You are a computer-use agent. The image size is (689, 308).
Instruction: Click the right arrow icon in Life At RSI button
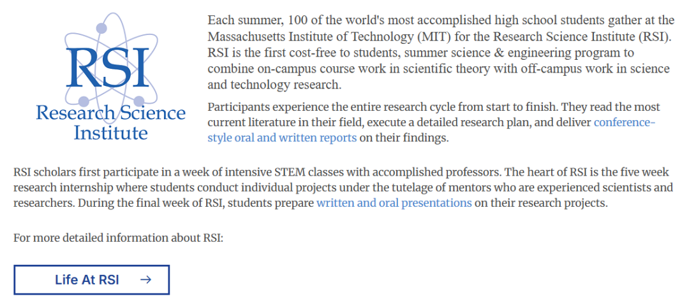[145, 279]
